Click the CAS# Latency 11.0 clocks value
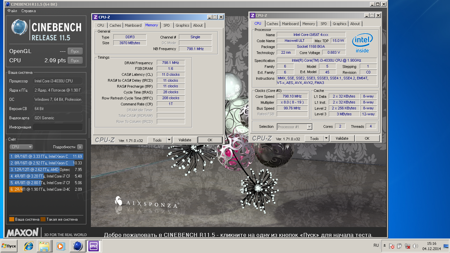This screenshot has width=450, height=253. coord(171,74)
